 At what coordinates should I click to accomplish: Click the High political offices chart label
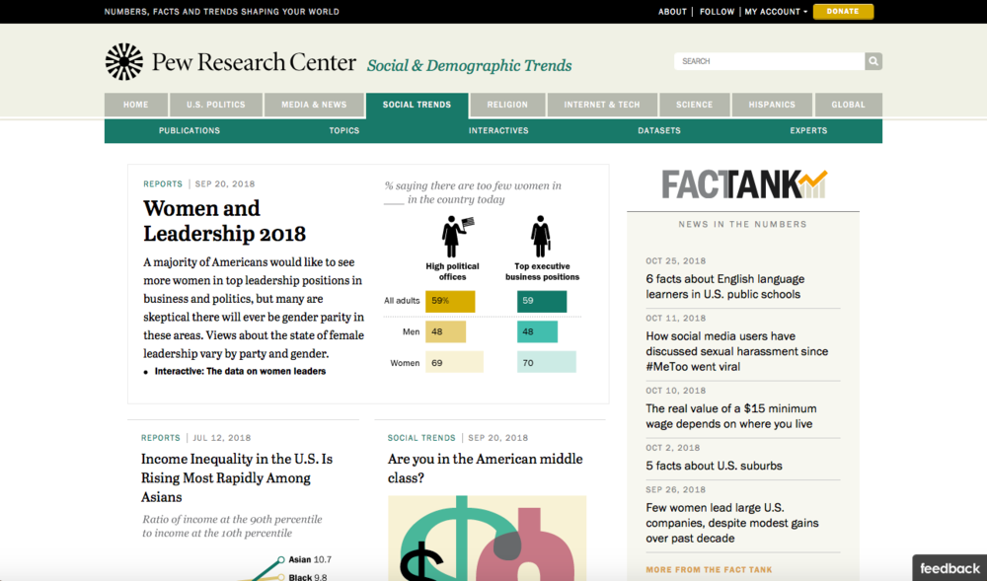point(452,271)
